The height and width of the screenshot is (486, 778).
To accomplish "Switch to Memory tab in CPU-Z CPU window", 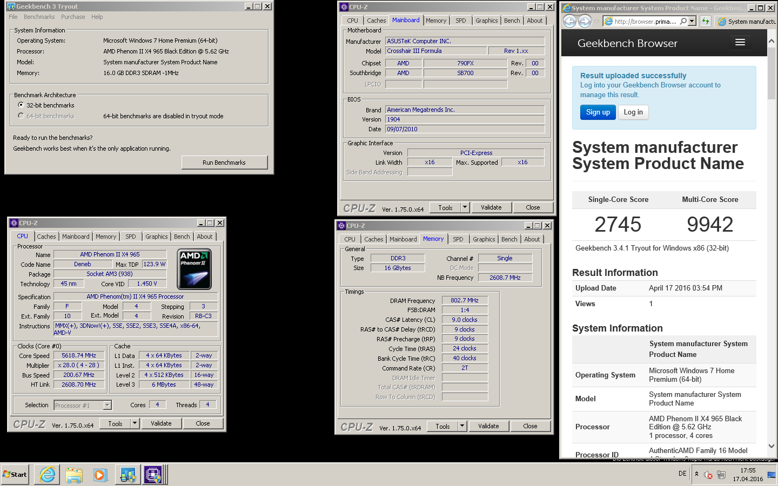I will tap(105, 237).
